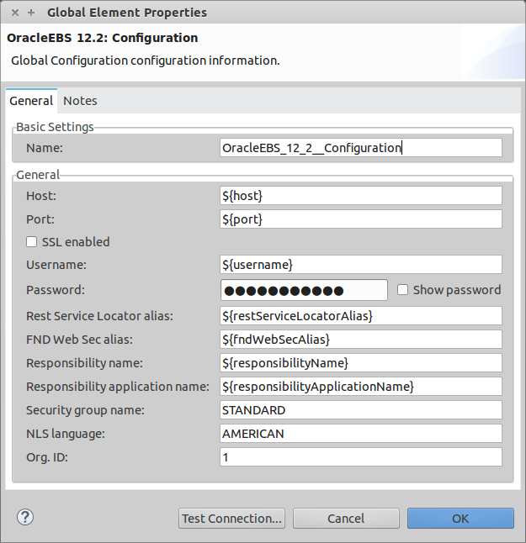Viewport: 526px width, 543px height.
Task: Click the Responsibility application name field
Action: (360, 387)
